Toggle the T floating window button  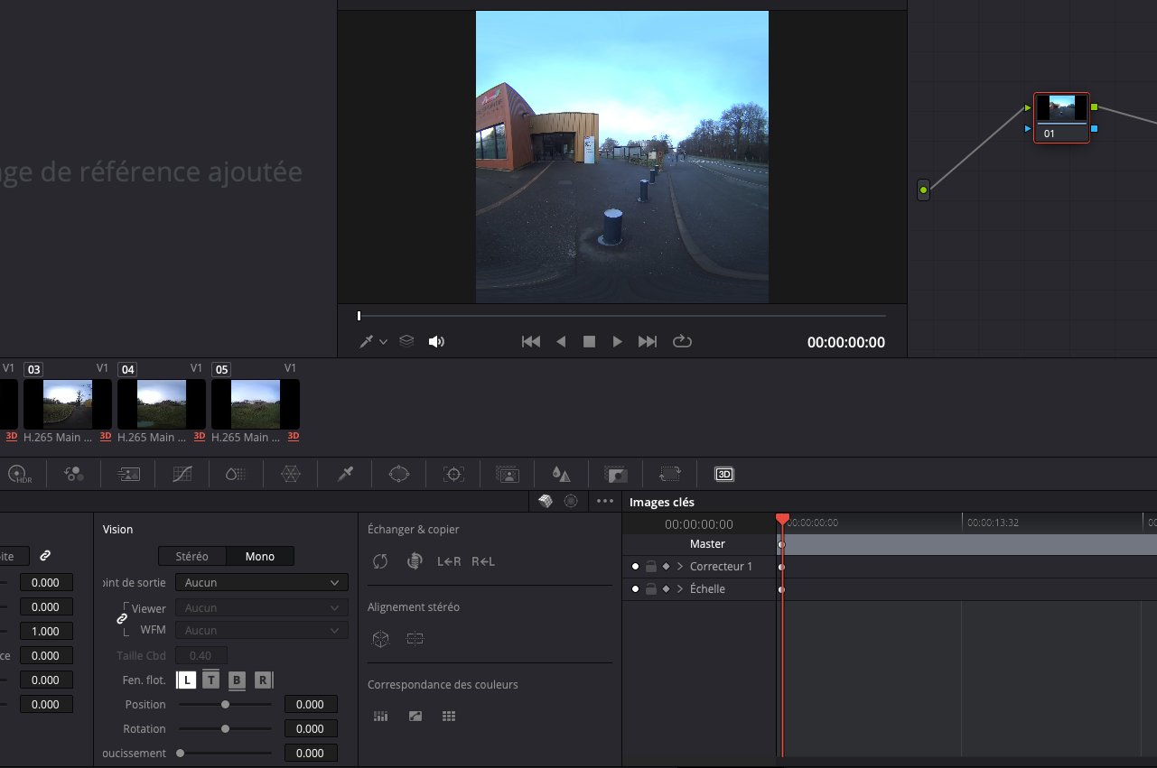[210, 680]
